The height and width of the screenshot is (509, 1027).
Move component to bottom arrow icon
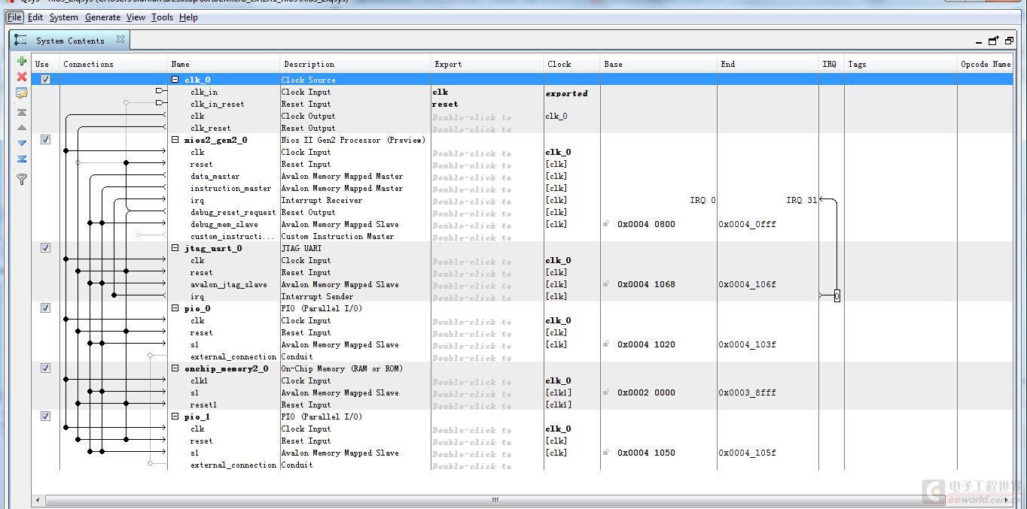22,159
